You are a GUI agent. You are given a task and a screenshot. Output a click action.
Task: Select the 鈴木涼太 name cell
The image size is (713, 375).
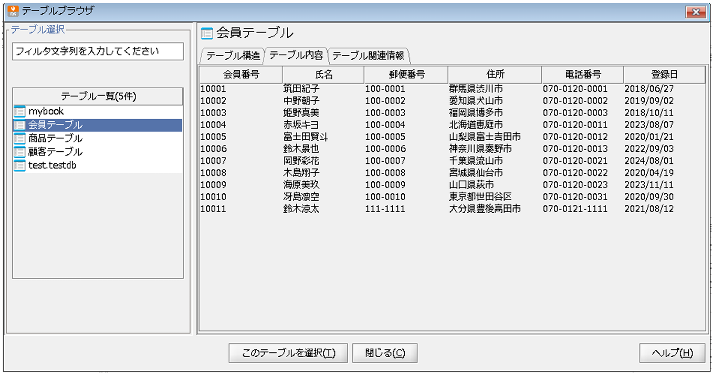(x=301, y=209)
